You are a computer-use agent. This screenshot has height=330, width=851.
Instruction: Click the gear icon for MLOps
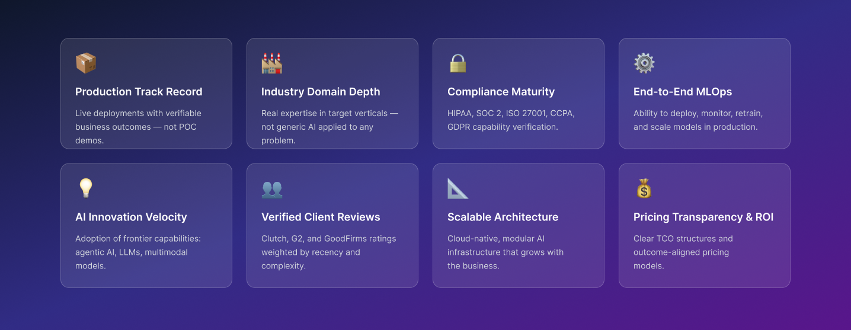(644, 63)
